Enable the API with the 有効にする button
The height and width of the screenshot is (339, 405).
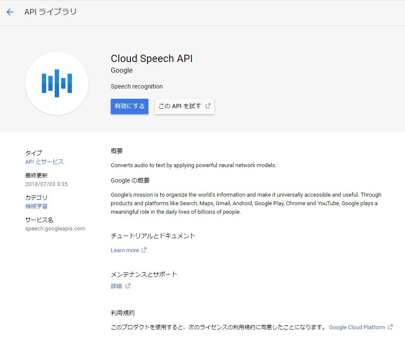click(129, 106)
